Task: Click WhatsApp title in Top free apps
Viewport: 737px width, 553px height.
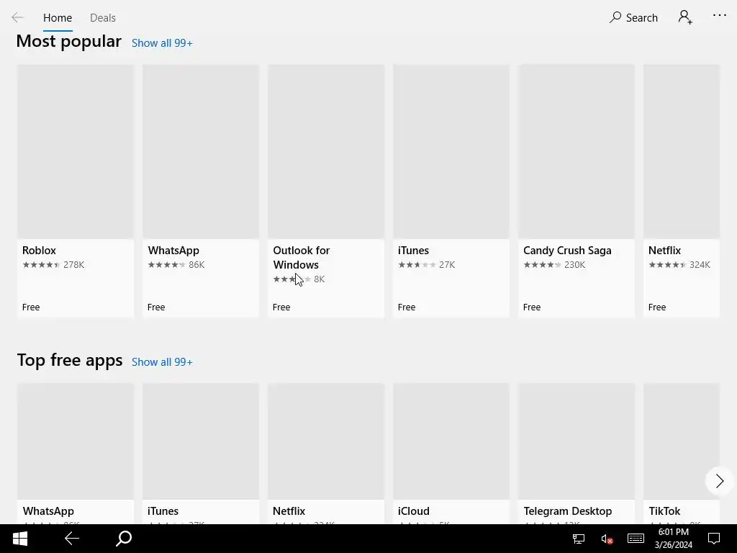Action: (x=48, y=511)
